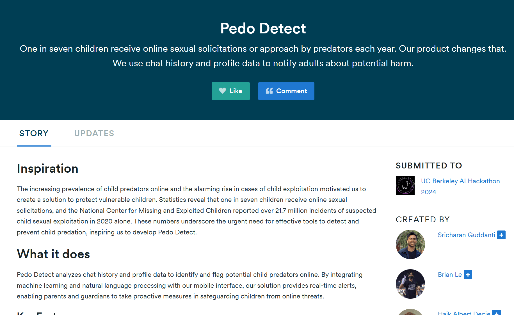Open comments with the quote Comment button
This screenshot has height=315, width=514.
[286, 91]
